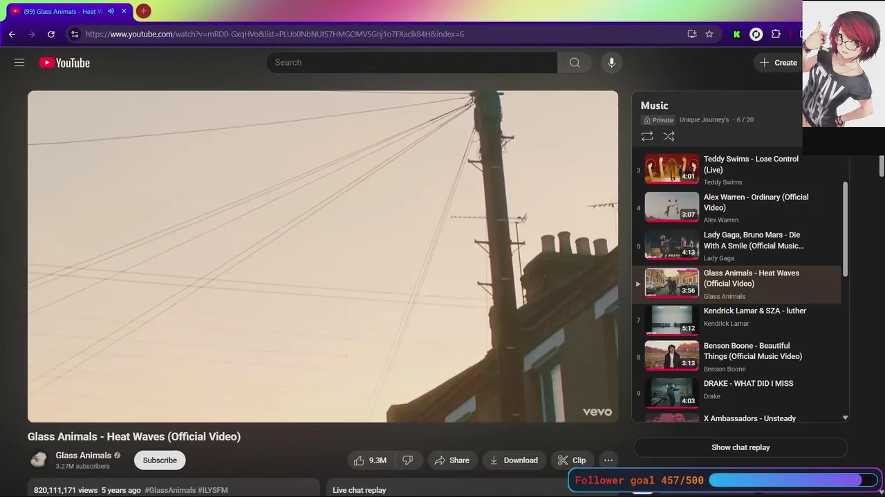Create a Clip with the scissors button
This screenshot has width=885, height=497.
[572, 460]
